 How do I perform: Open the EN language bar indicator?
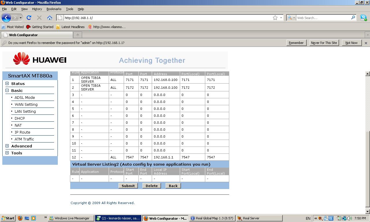pos(308,218)
